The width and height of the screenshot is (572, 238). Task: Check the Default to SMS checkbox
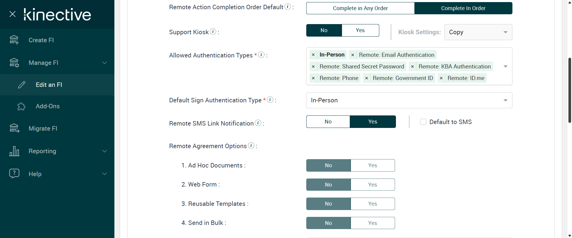(x=423, y=122)
